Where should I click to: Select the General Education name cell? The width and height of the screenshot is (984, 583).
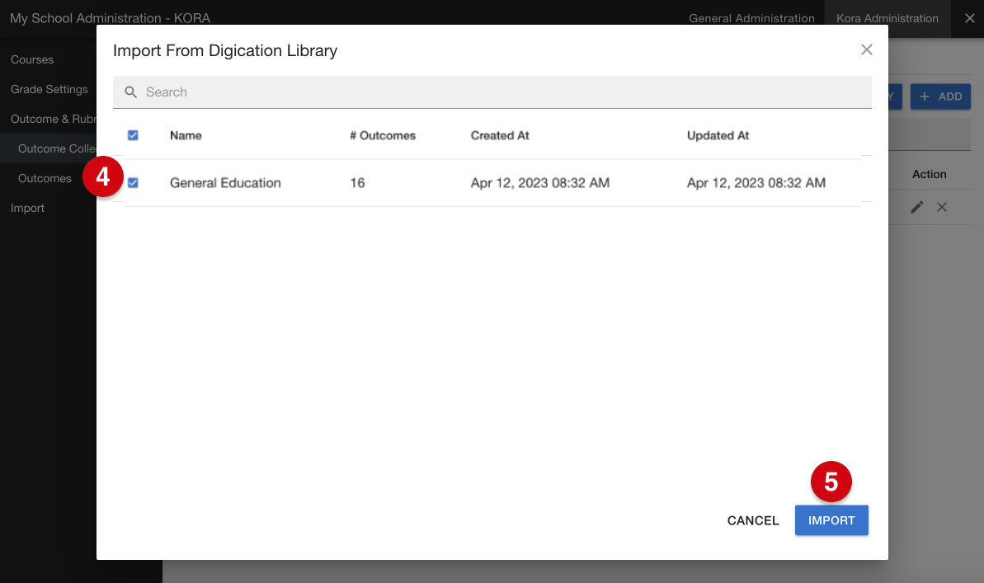tap(225, 182)
